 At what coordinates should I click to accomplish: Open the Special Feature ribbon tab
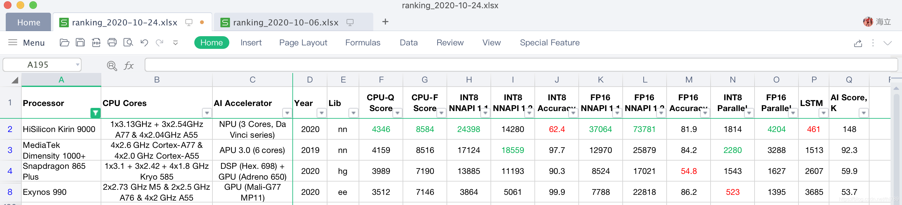550,43
